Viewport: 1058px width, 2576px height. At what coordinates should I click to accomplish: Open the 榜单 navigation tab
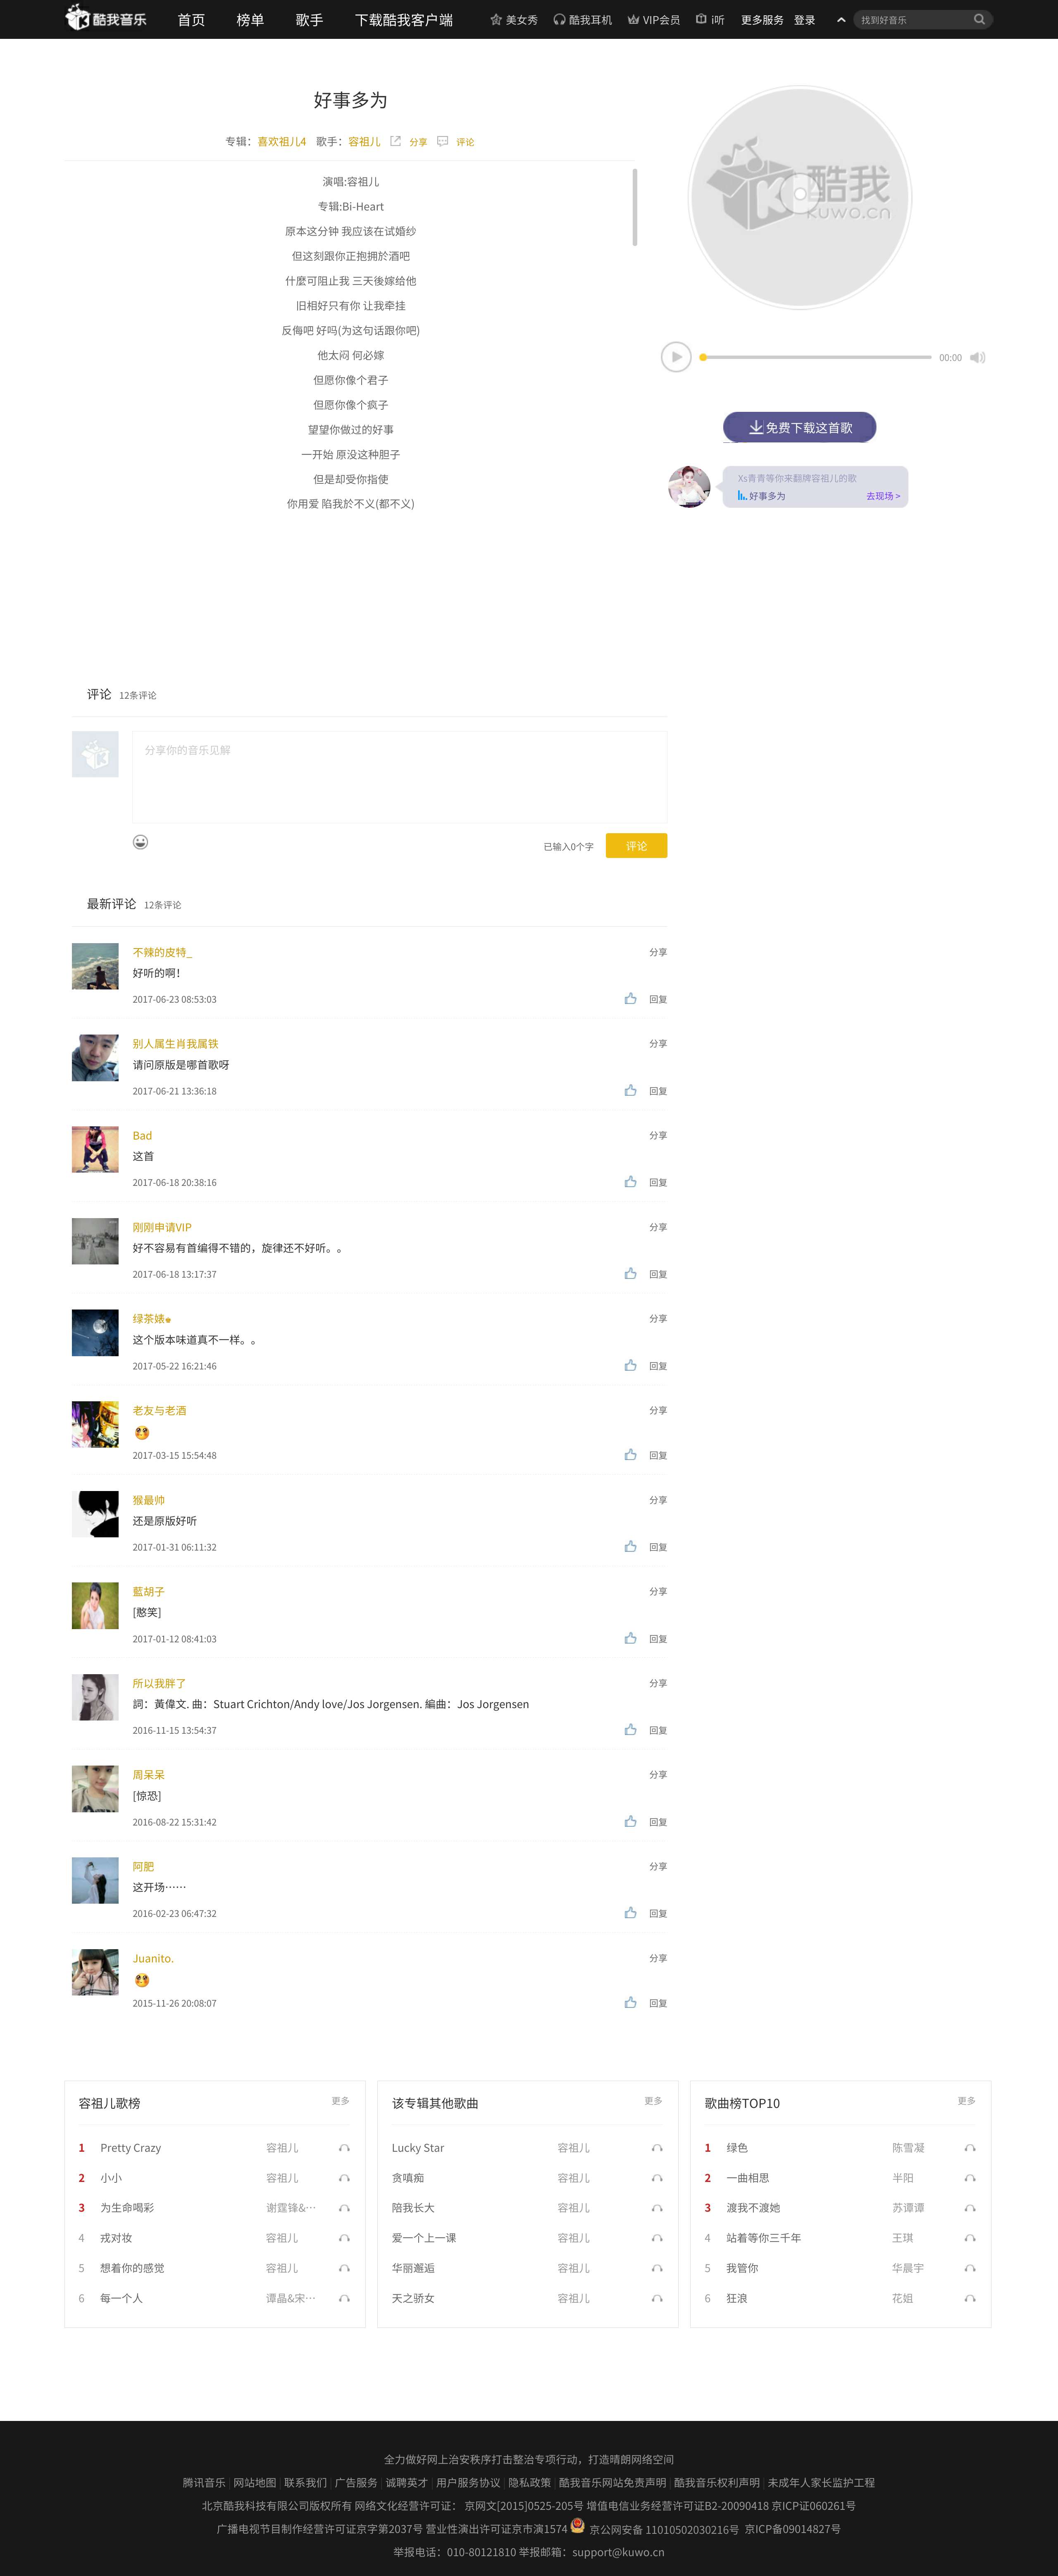[x=250, y=20]
